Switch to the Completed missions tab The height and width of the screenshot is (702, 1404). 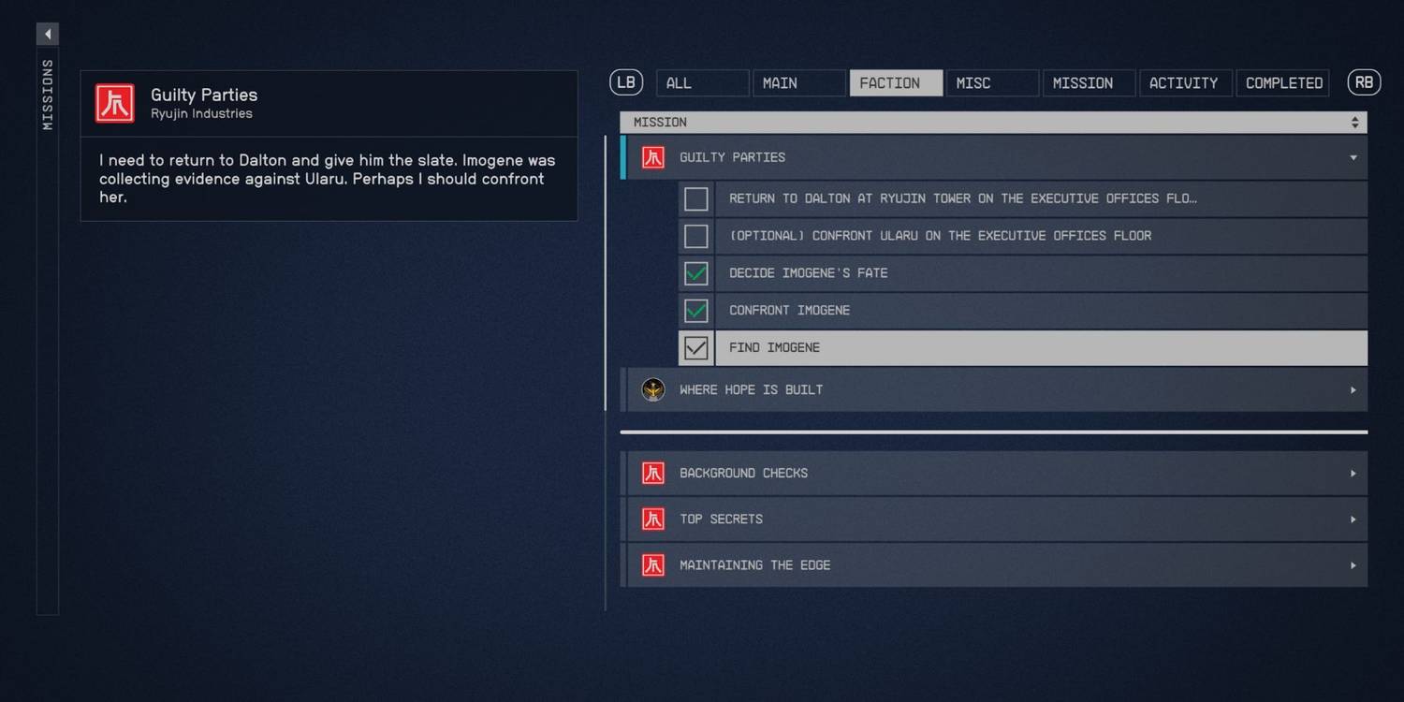point(1282,83)
